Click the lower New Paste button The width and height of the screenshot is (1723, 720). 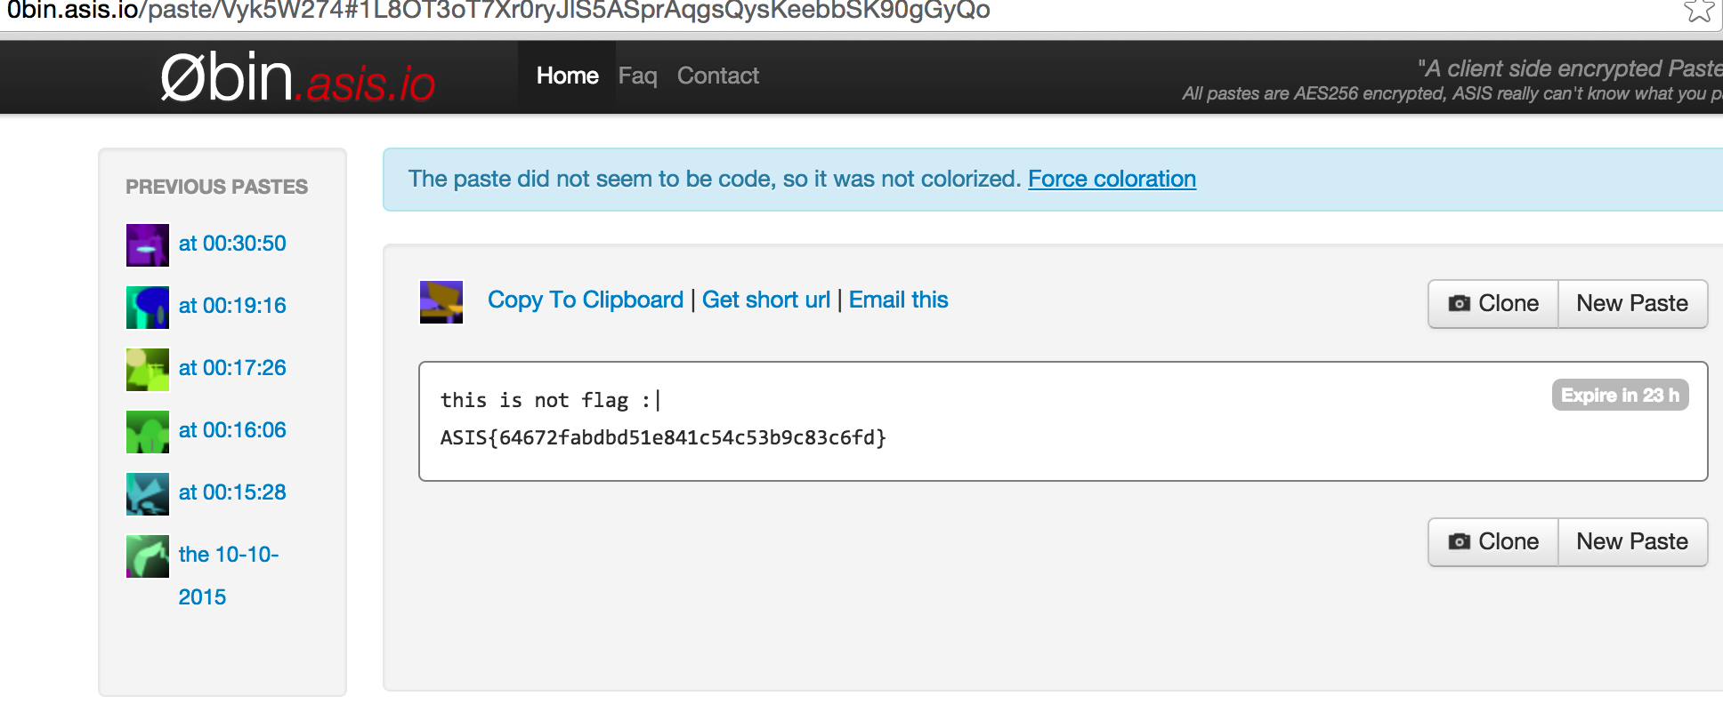[x=1632, y=542]
